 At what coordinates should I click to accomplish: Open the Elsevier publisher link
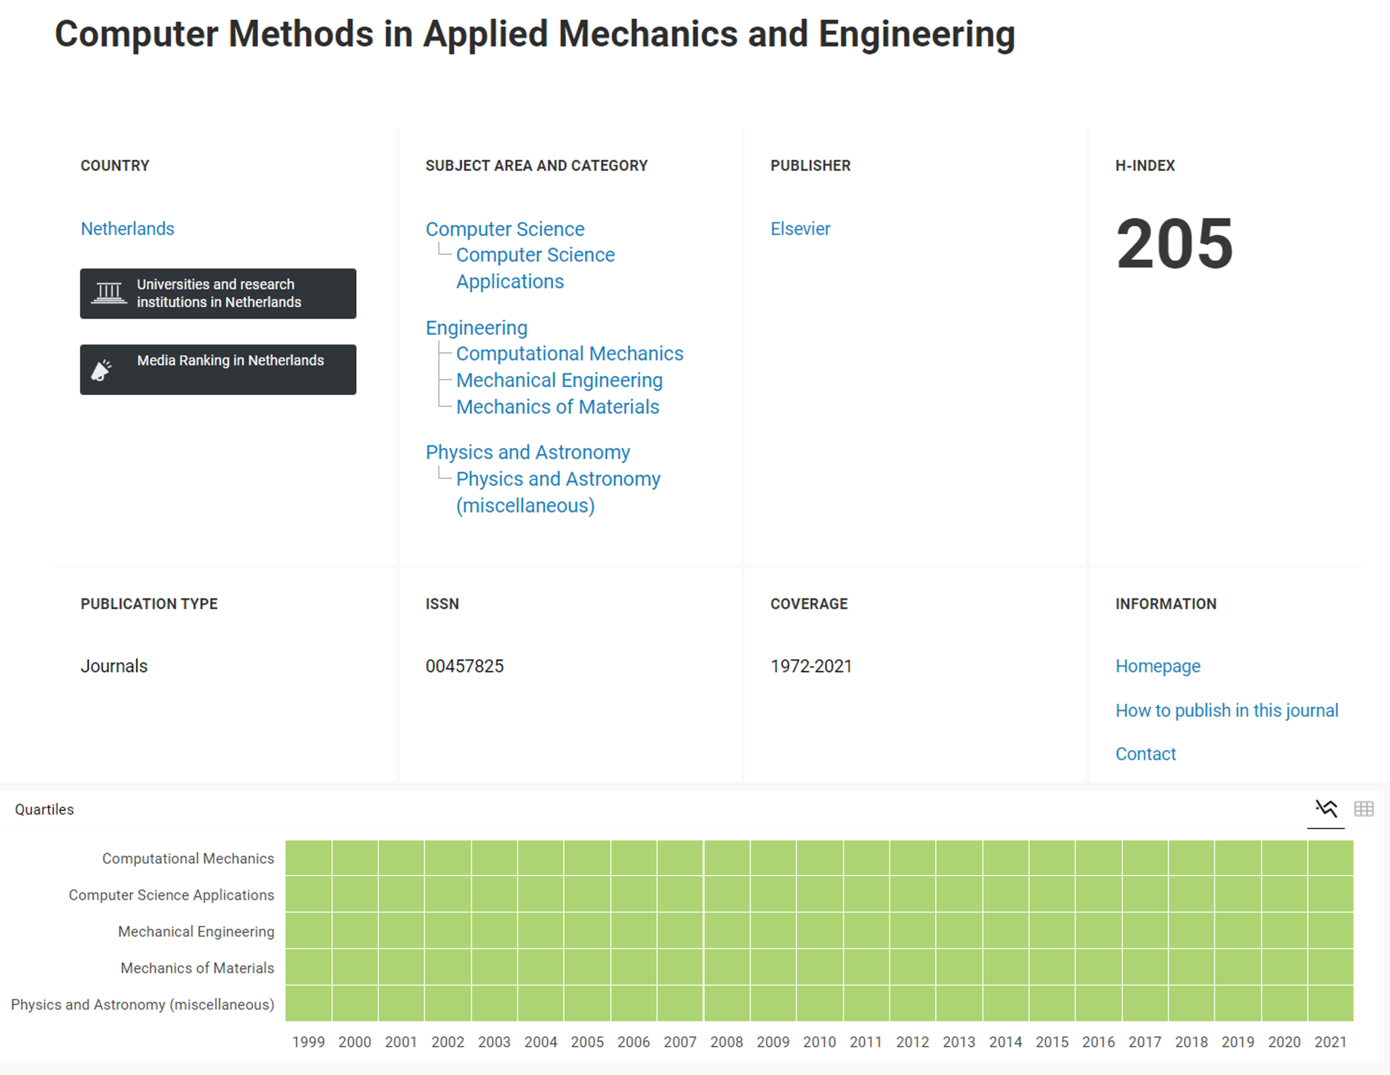point(800,228)
